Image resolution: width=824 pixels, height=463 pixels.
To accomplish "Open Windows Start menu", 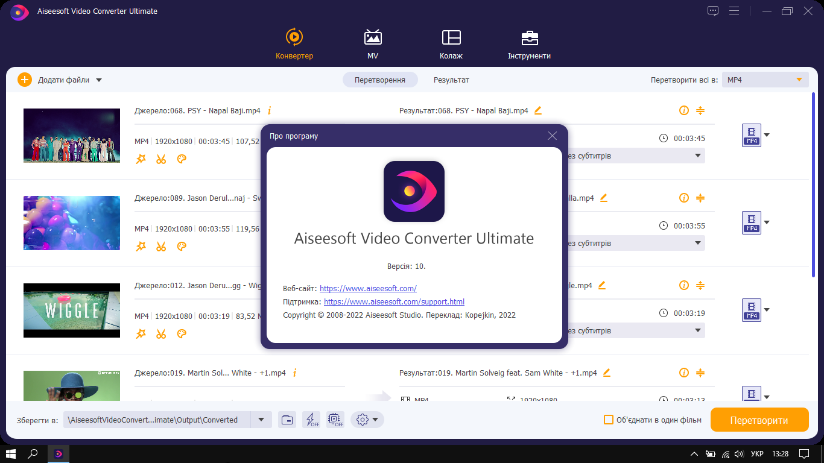I will (x=10, y=453).
